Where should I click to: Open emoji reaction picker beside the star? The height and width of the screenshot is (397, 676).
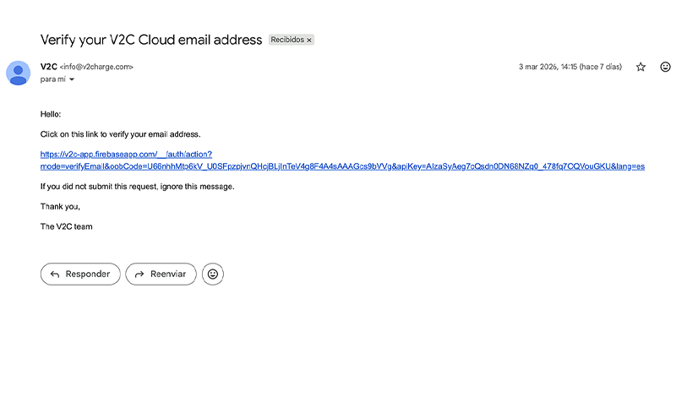(x=665, y=67)
